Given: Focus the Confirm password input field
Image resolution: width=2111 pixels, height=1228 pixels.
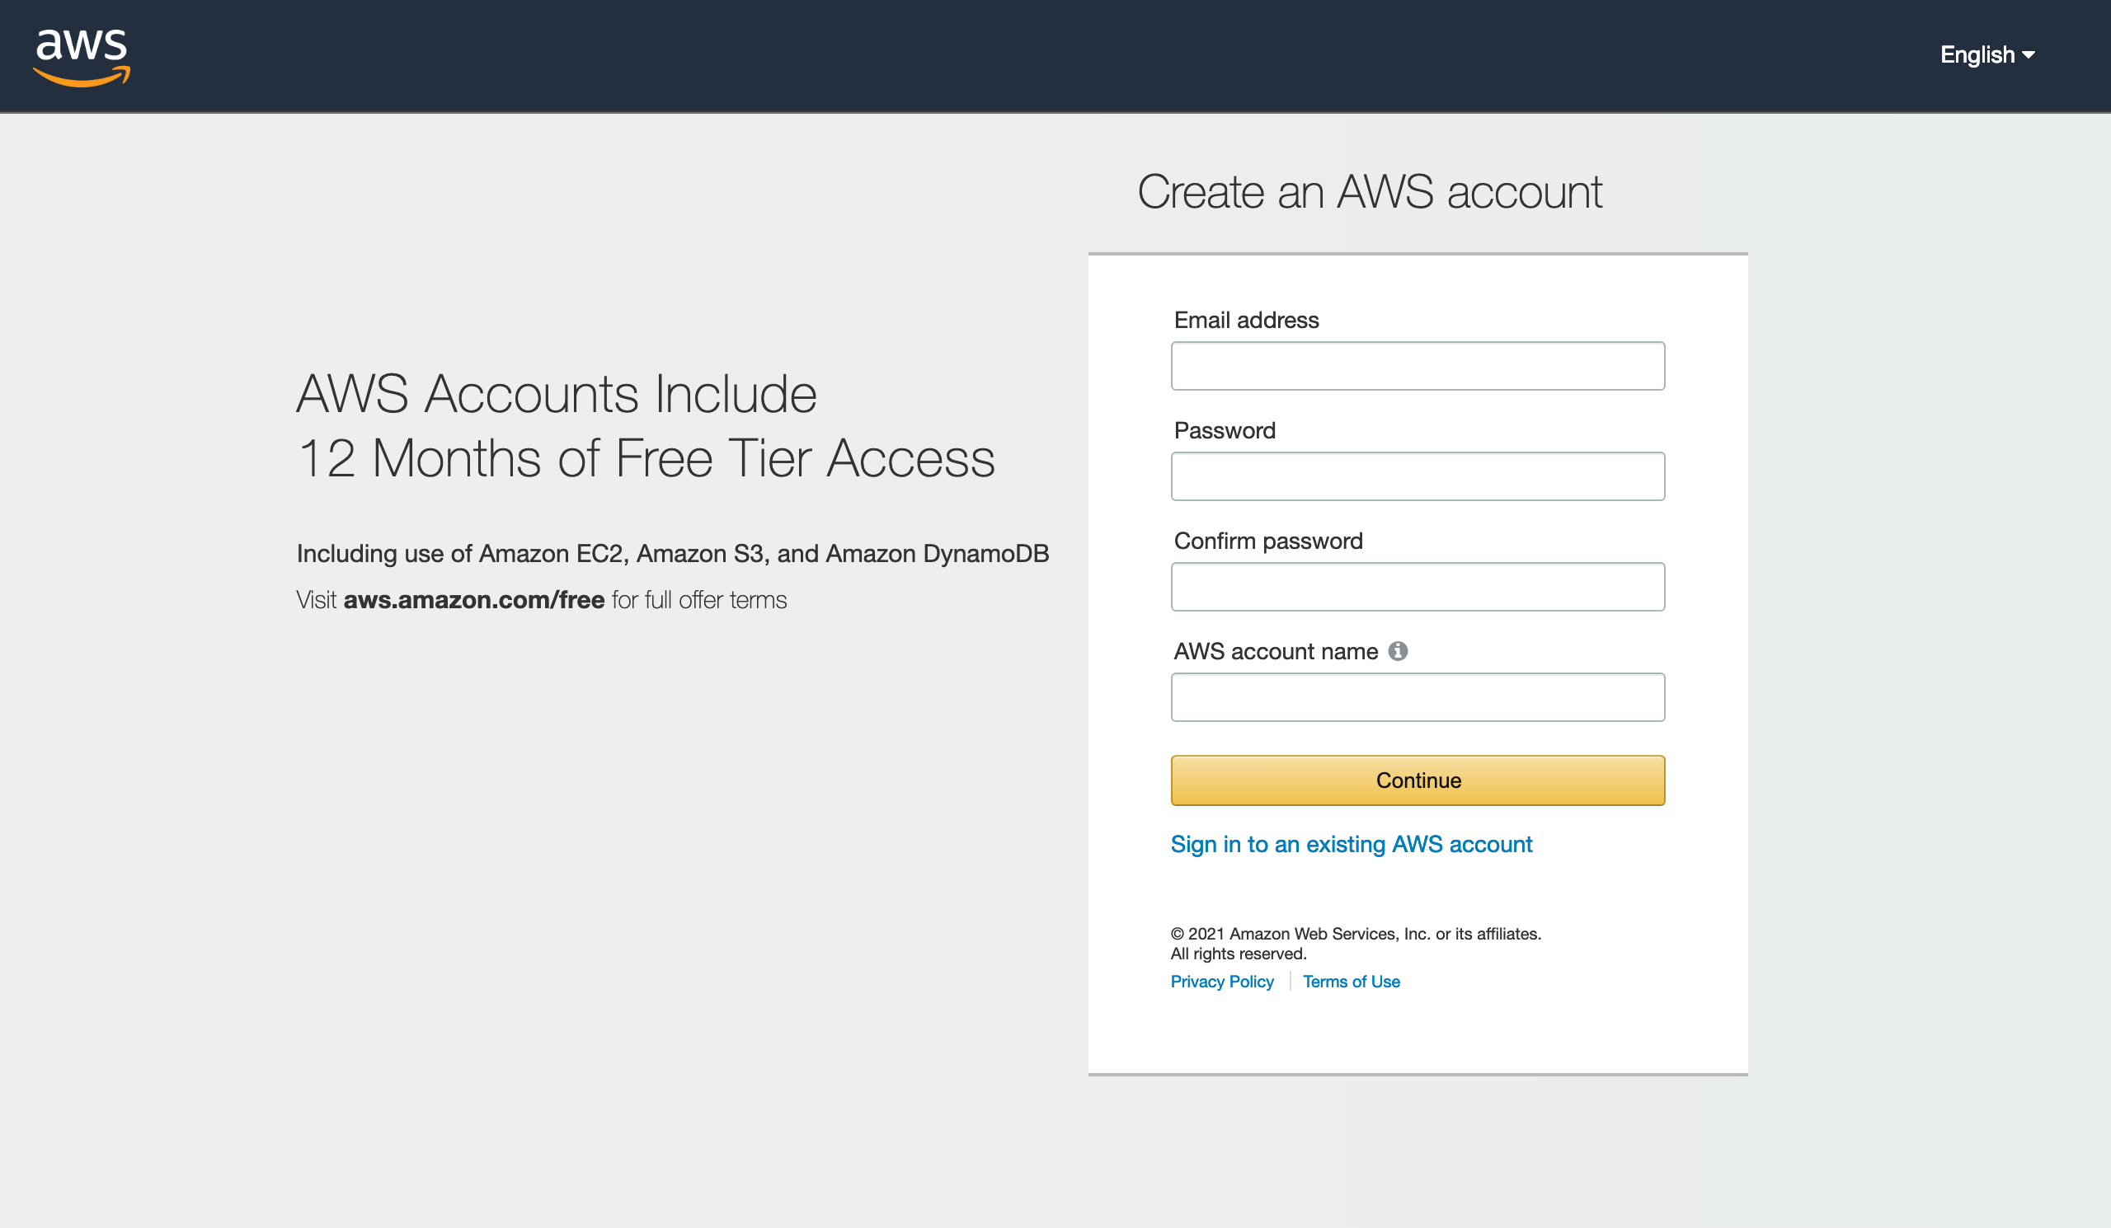Looking at the screenshot, I should [x=1418, y=587].
